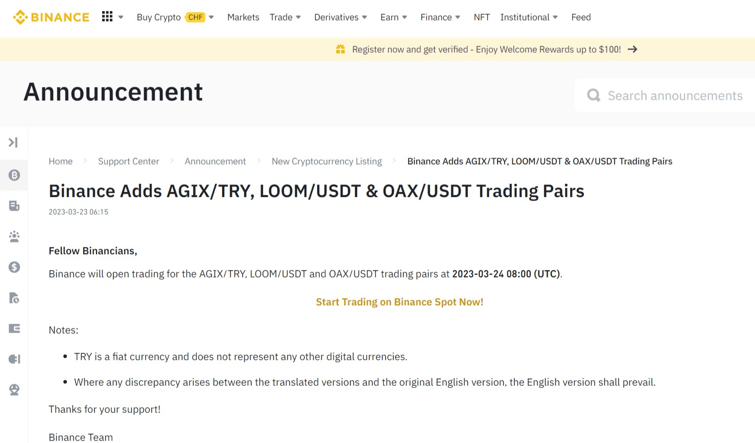Click the search magnifier icon
The image size is (755, 443).
(594, 96)
